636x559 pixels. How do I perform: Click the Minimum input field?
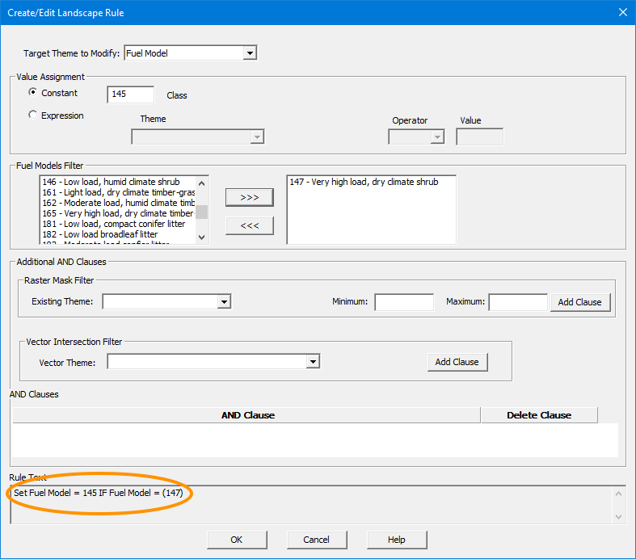[404, 302]
